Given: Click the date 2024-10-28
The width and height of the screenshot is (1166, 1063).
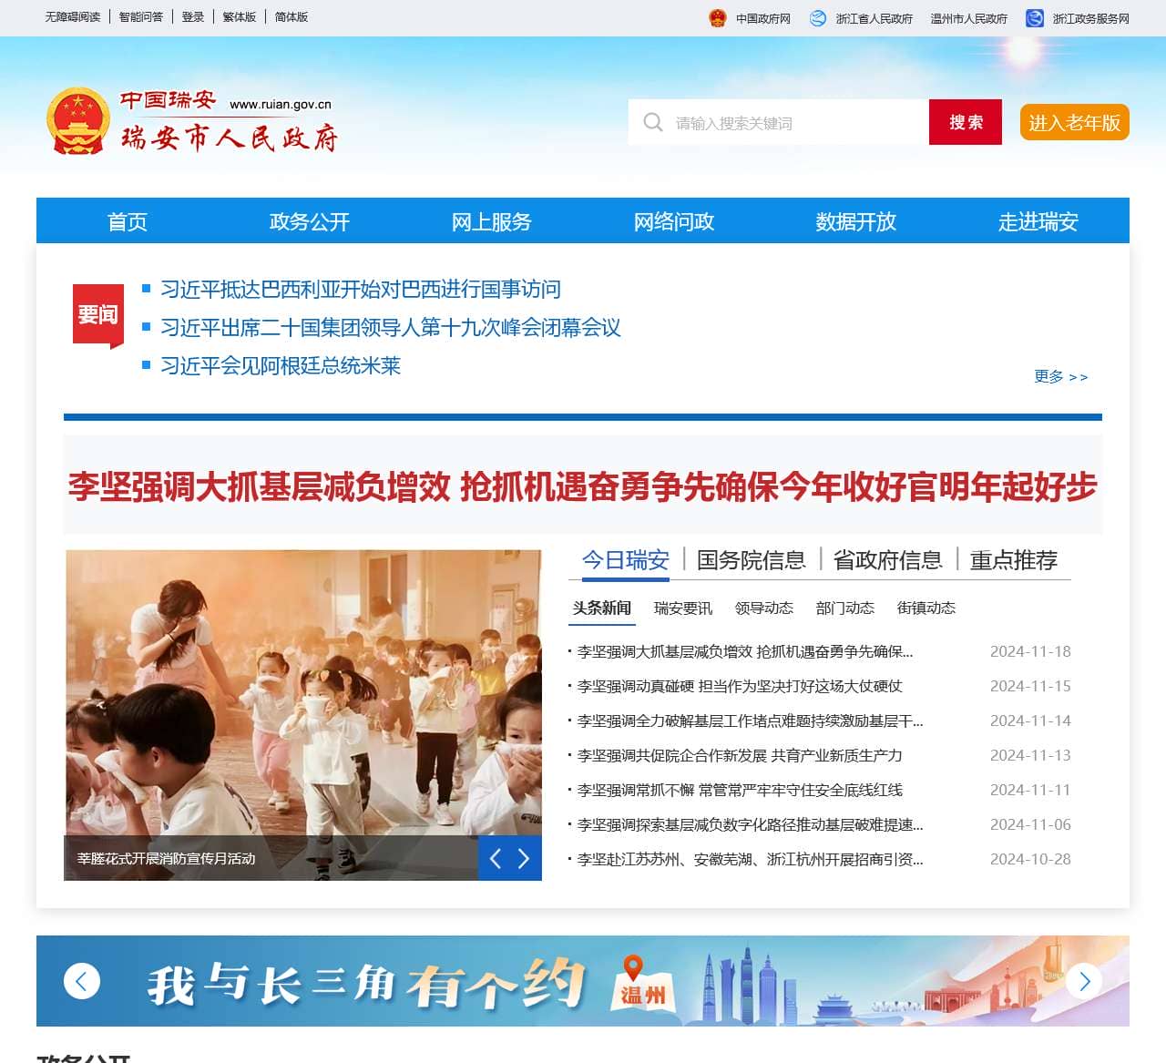Looking at the screenshot, I should tap(1030, 859).
